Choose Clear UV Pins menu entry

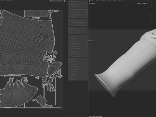click(x=78, y=7)
